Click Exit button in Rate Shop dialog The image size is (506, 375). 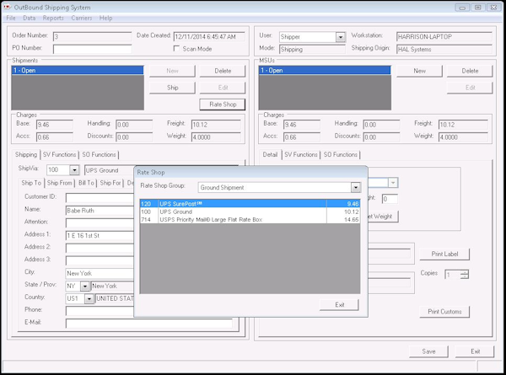(x=339, y=305)
